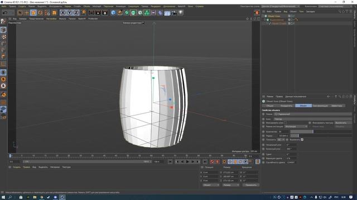Go to end of animation
This screenshot has width=357, height=200.
tap(205, 162)
